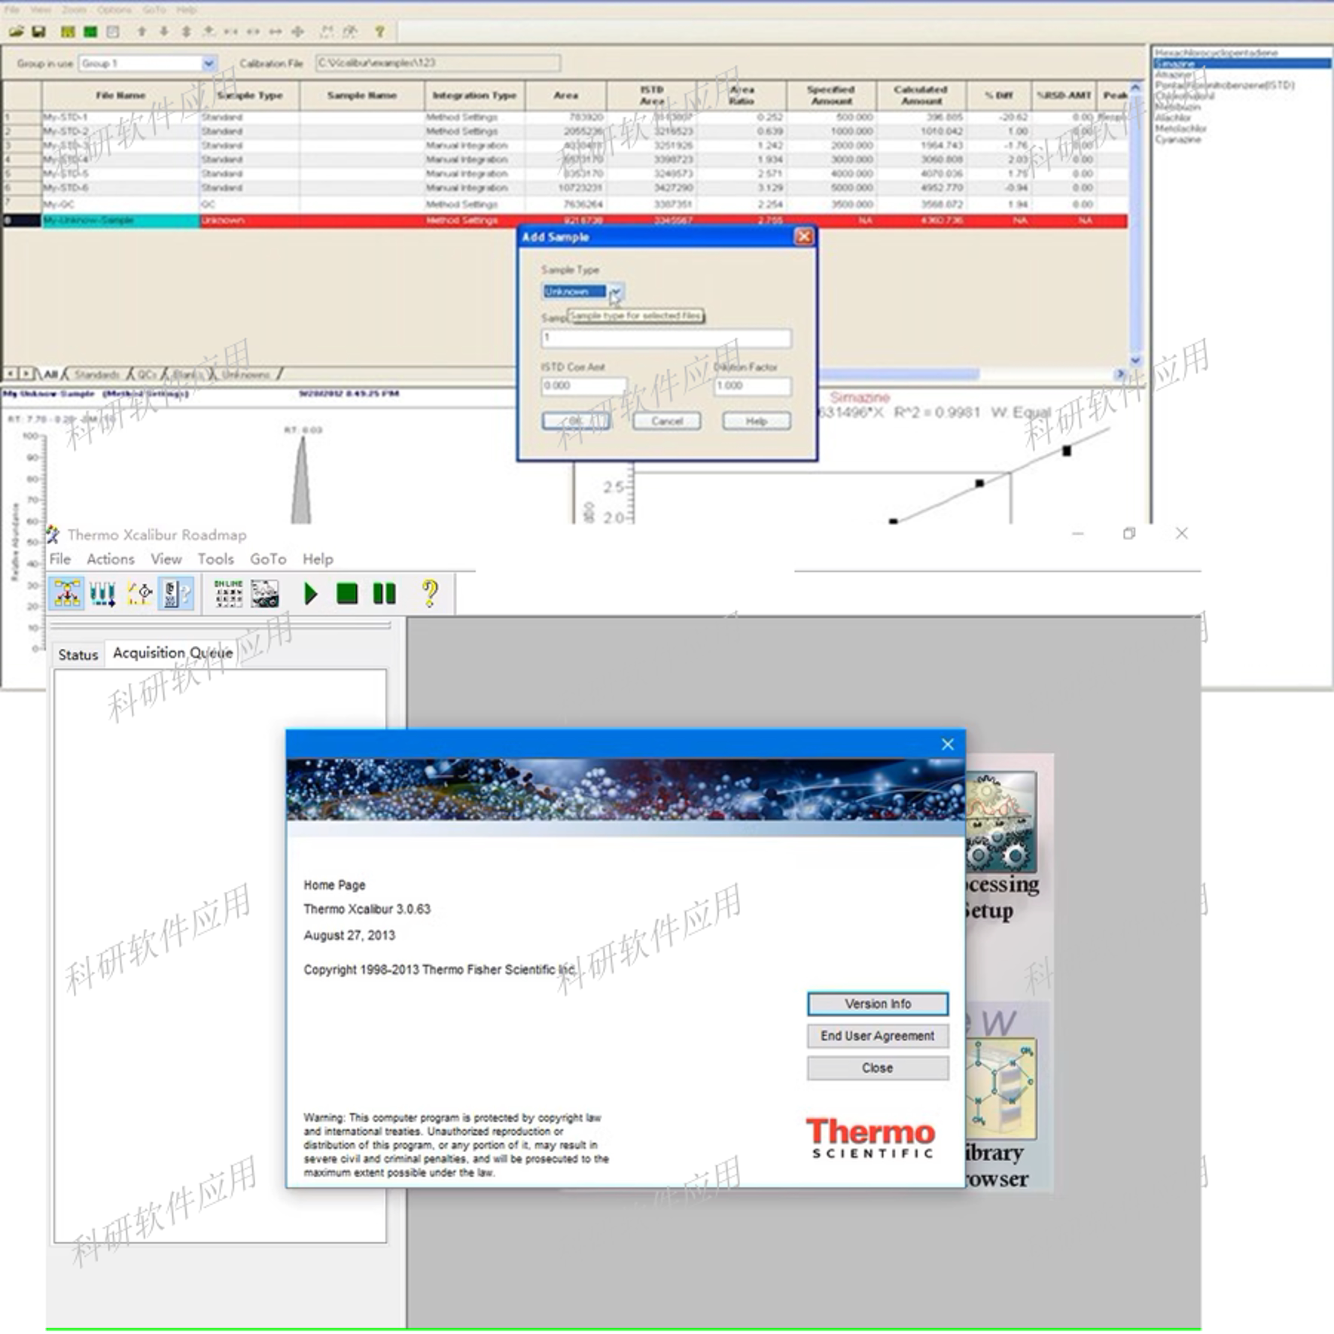Select the My-Unknow-Sample highlighted row
Image resolution: width=1334 pixels, height=1334 pixels.
coord(565,221)
